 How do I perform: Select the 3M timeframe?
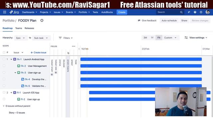145,38
